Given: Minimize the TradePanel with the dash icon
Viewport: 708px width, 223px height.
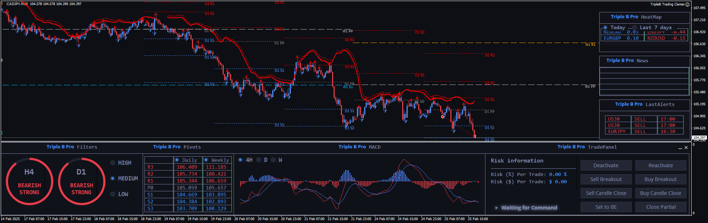Looking at the screenshot, I should click(680, 148).
